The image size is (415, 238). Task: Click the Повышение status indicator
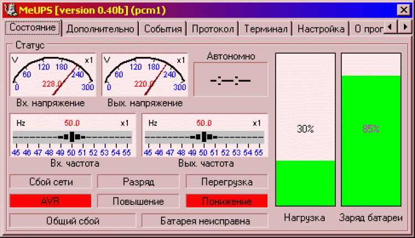point(138,202)
